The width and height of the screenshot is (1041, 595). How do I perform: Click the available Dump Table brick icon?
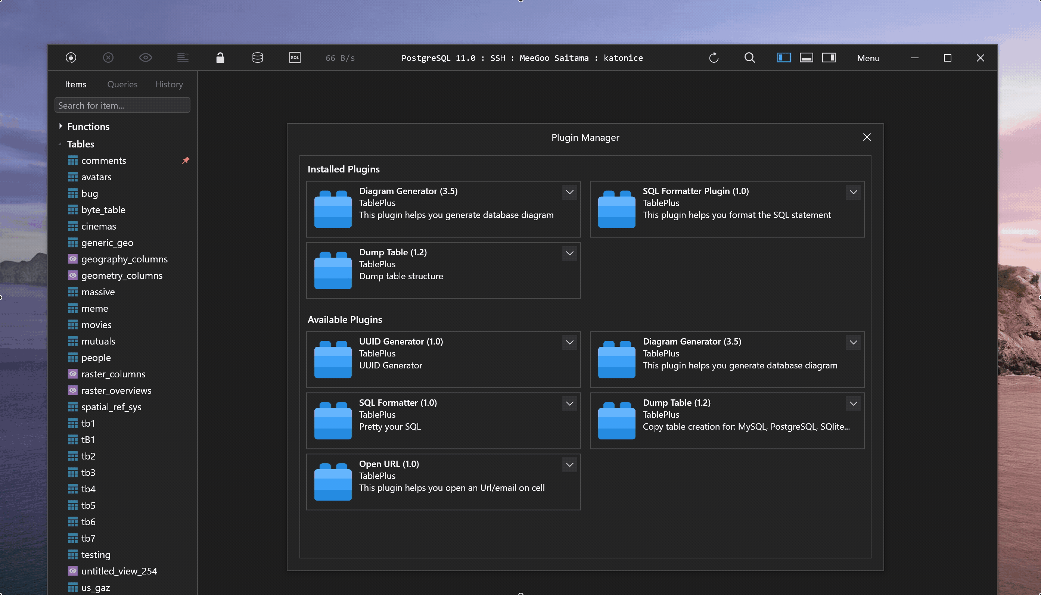[x=616, y=421]
